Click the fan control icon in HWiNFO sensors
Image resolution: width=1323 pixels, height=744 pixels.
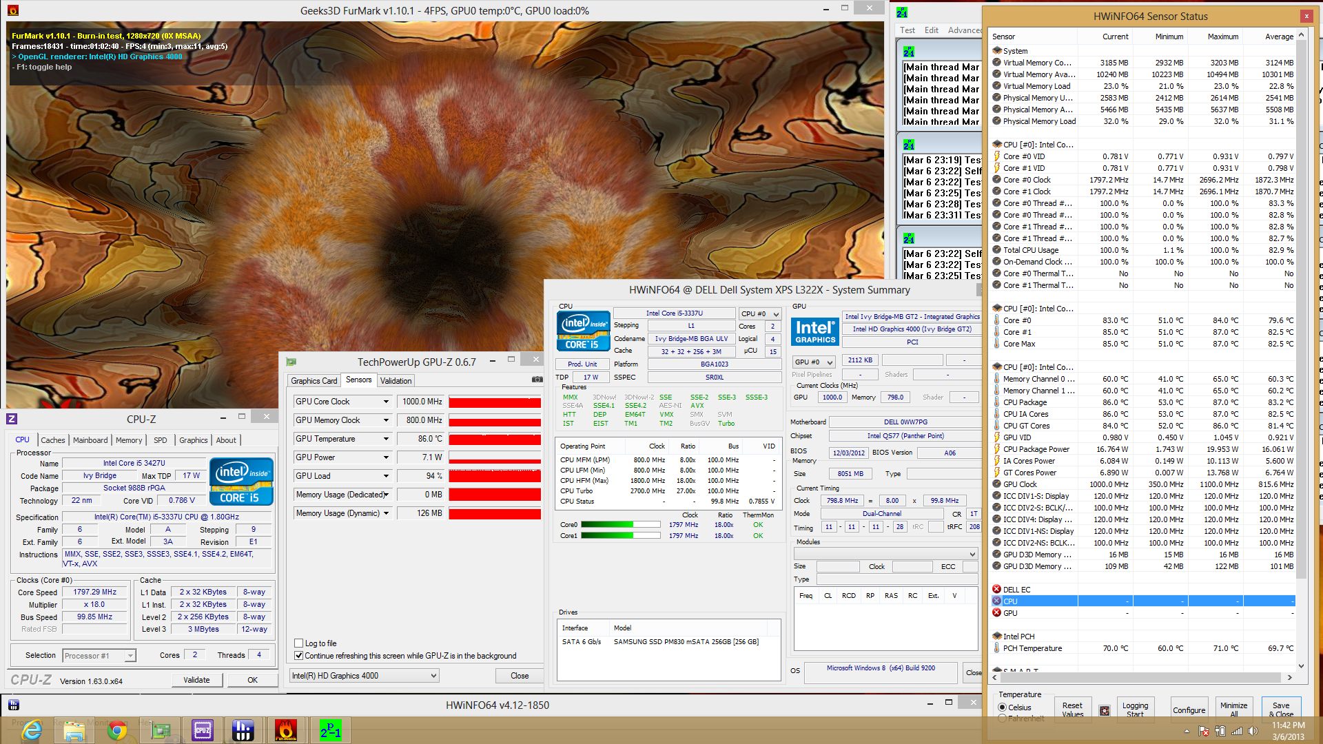[1105, 710]
